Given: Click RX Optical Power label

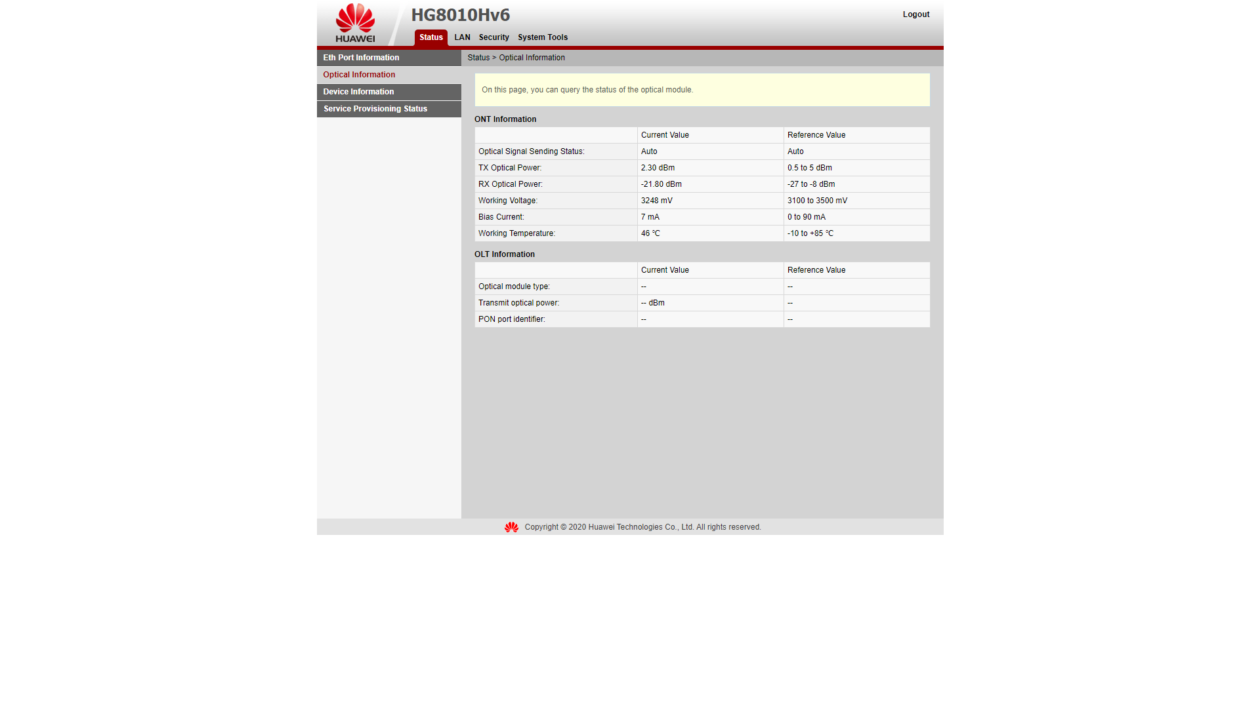Looking at the screenshot, I should (x=511, y=184).
